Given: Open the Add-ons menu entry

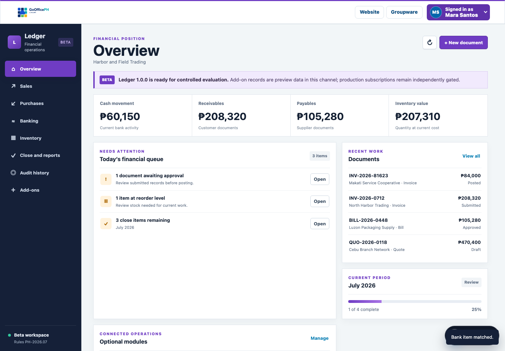Looking at the screenshot, I should [40, 190].
